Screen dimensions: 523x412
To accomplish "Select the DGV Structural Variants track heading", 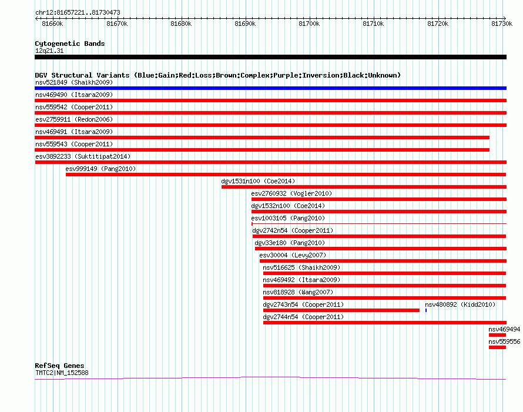I will (218, 75).
